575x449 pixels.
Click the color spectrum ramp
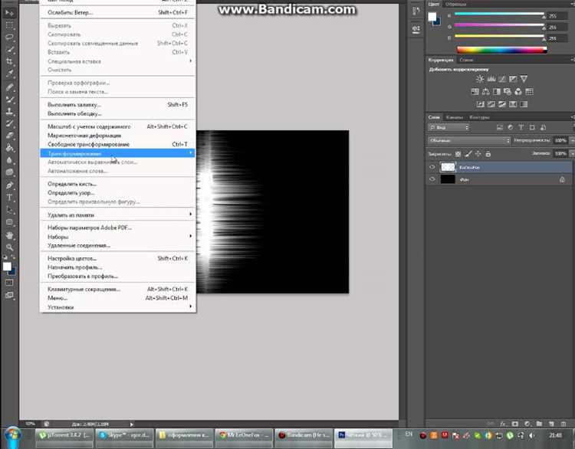click(501, 50)
